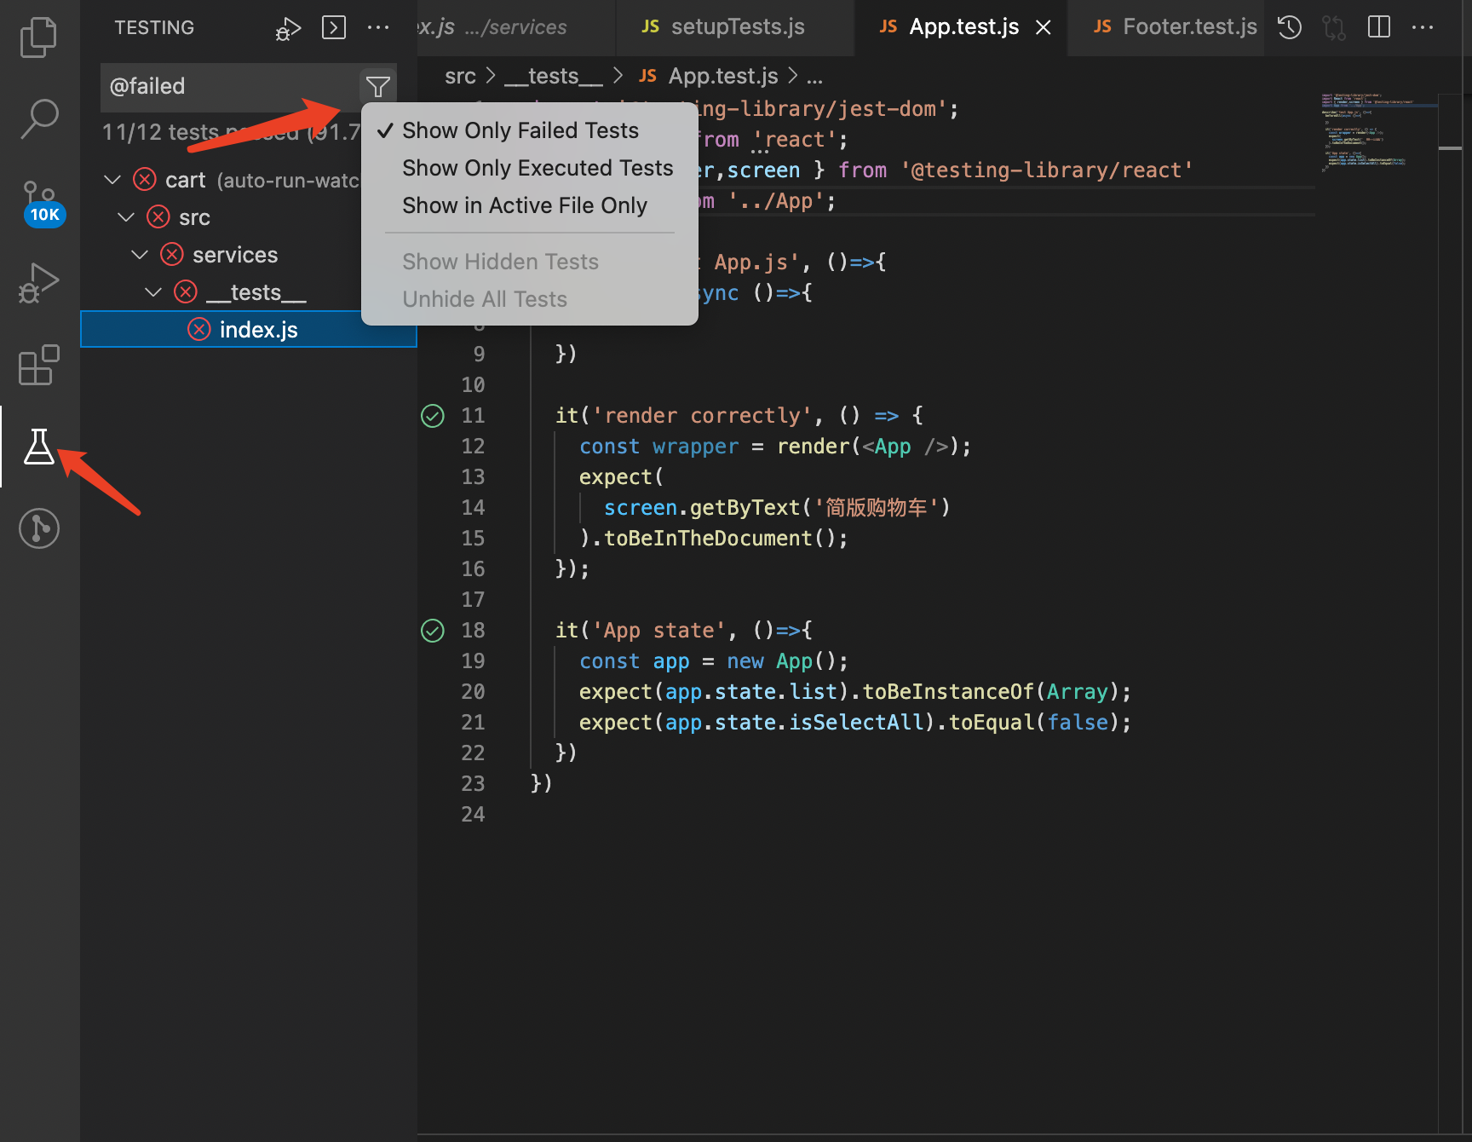This screenshot has height=1142, width=1472.
Task: Collapse the services folder in test tree
Action: click(140, 255)
